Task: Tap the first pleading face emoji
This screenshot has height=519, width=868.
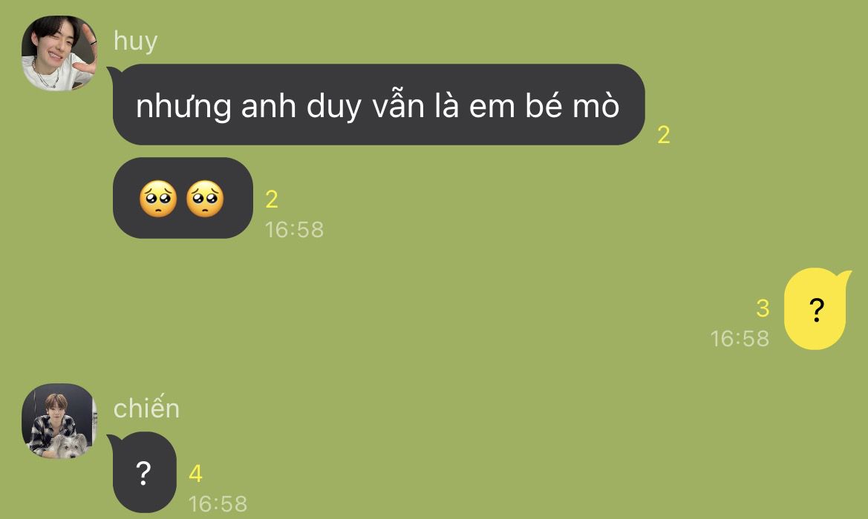Action: pyautogui.click(x=158, y=199)
